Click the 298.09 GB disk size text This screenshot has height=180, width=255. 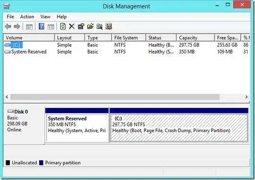point(17,124)
